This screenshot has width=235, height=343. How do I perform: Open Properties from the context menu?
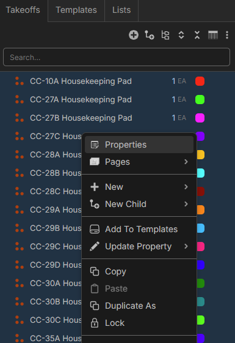coord(139,145)
